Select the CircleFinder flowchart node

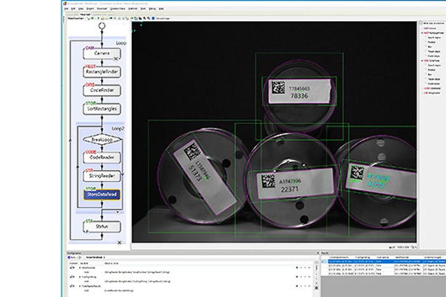coord(102,90)
